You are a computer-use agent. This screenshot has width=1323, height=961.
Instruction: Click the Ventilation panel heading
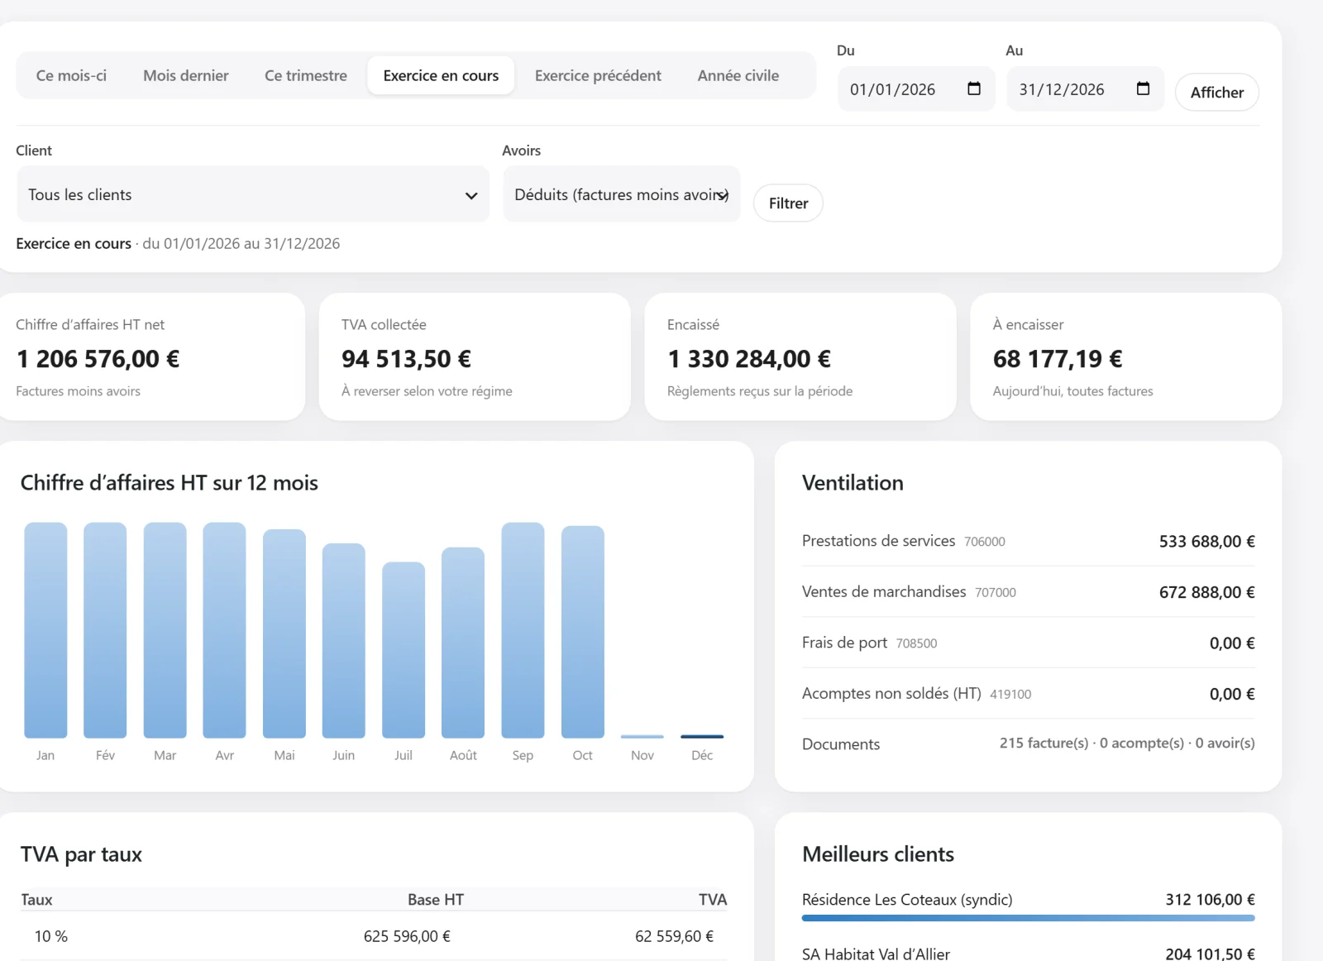853,483
